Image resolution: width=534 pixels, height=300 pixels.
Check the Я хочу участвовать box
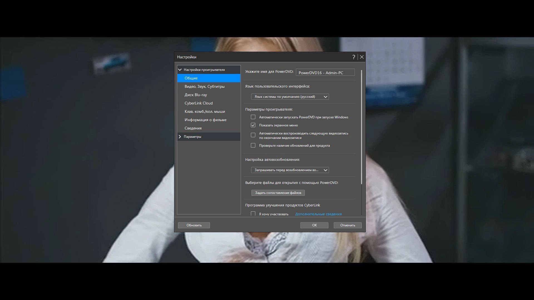click(x=253, y=214)
